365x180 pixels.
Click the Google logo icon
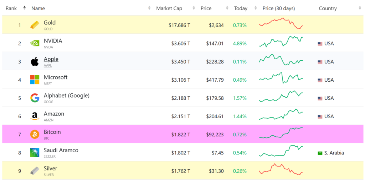[35, 98]
